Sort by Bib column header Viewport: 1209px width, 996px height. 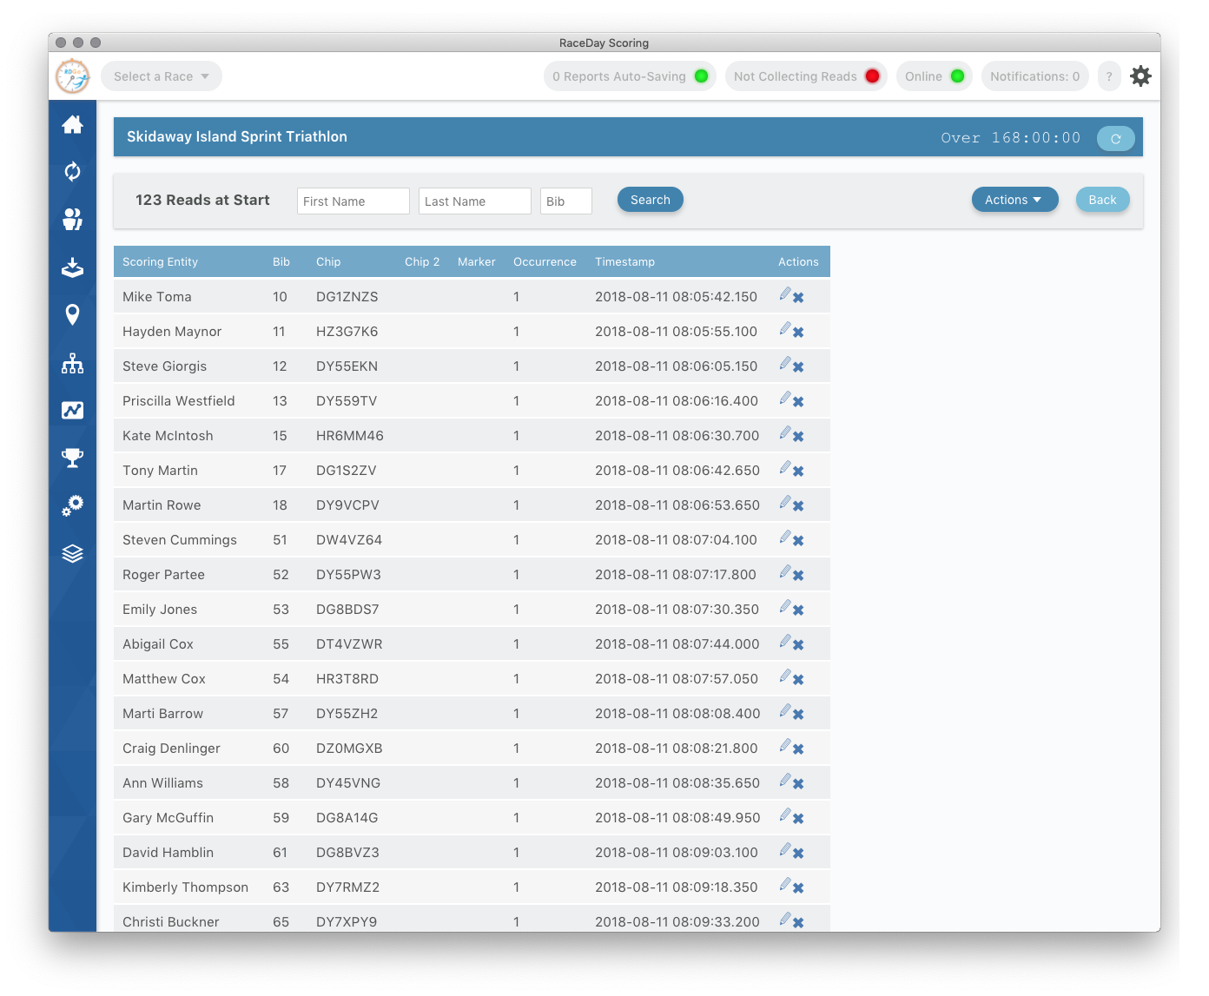coord(281,261)
